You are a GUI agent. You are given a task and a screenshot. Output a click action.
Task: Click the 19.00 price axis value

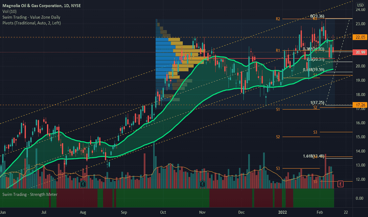click(x=360, y=80)
